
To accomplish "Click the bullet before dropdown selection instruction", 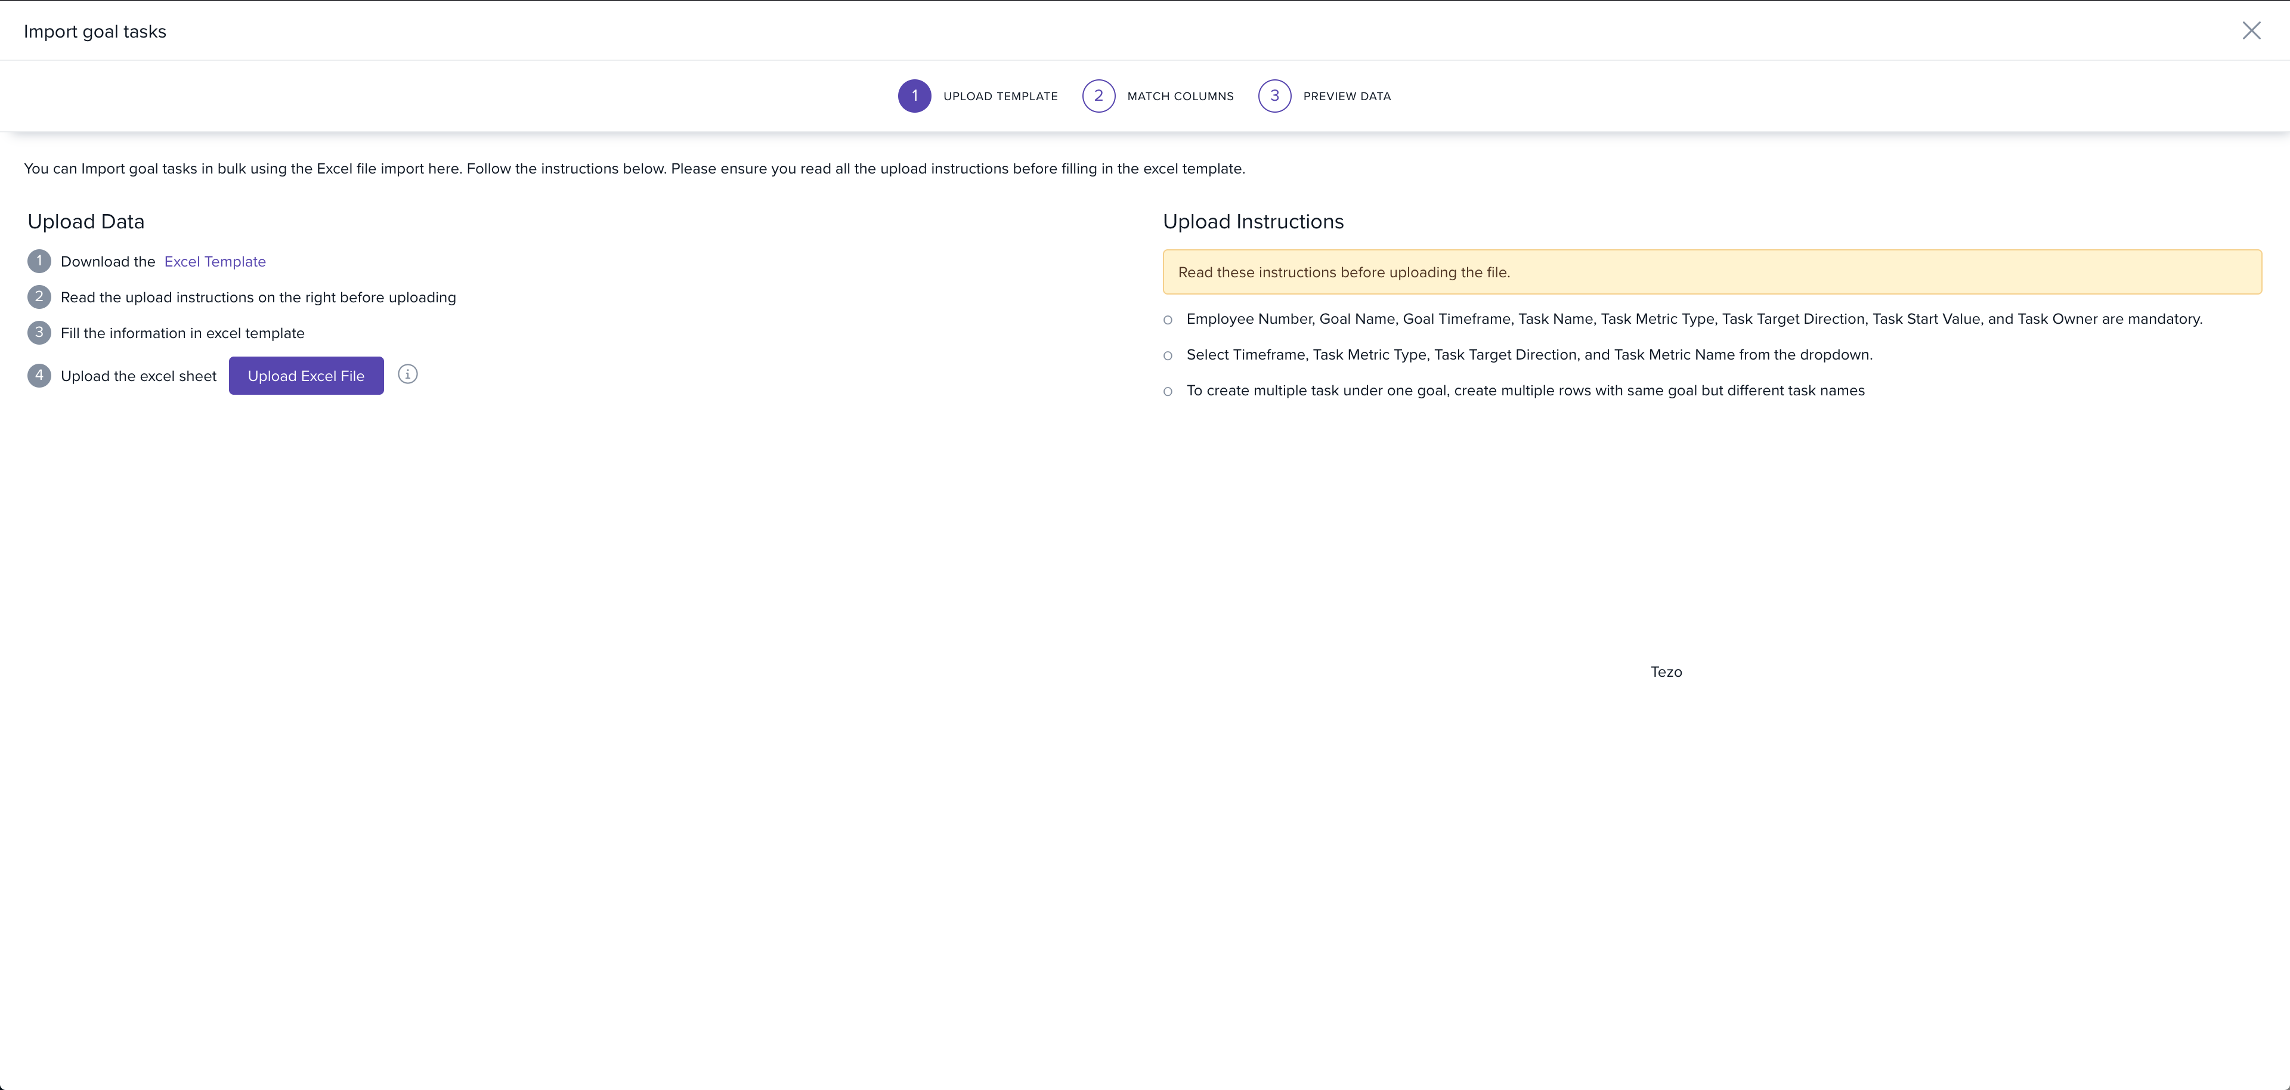I will [1168, 355].
